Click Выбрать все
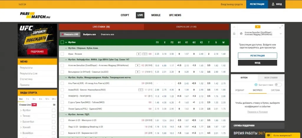 coord(89,34)
